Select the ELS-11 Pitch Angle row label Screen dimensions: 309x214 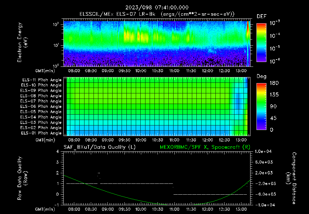pyautogui.click(x=42, y=80)
